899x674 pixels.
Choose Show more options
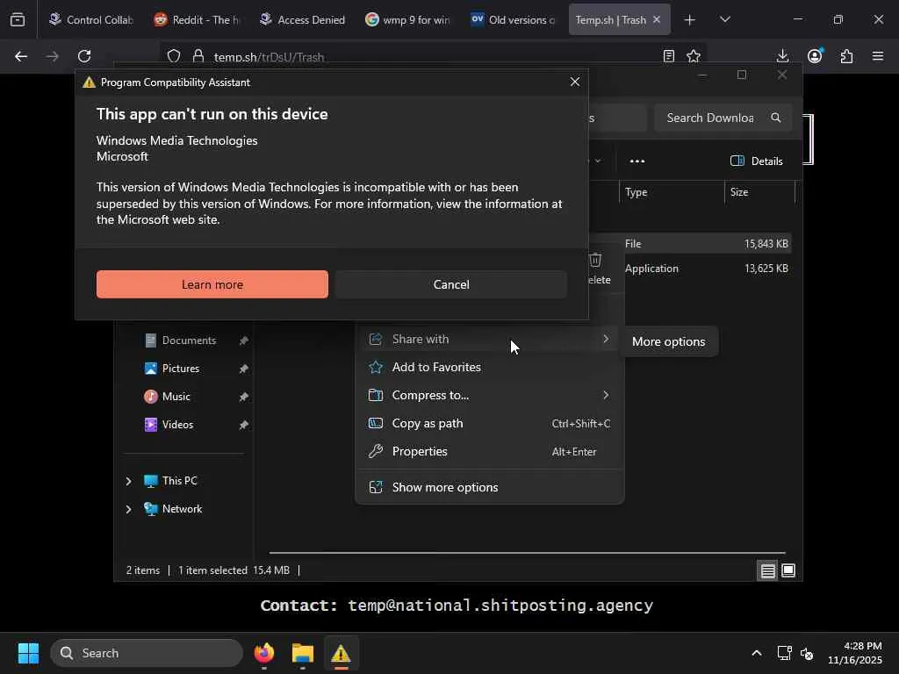point(489,487)
